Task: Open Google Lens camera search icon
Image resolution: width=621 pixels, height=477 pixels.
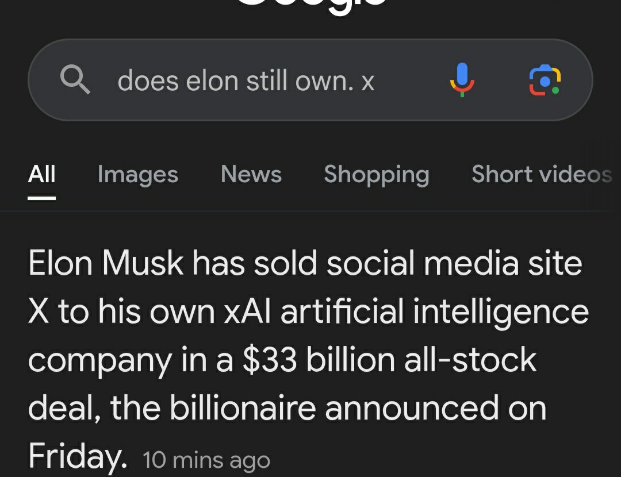Action: pos(544,80)
